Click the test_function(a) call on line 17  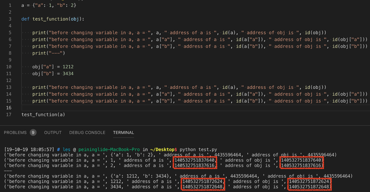43,114
